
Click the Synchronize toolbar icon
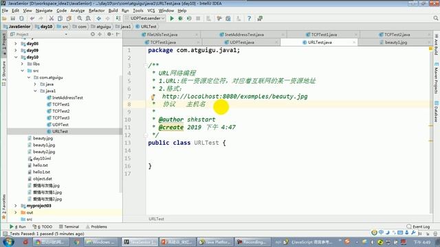pos(21,19)
